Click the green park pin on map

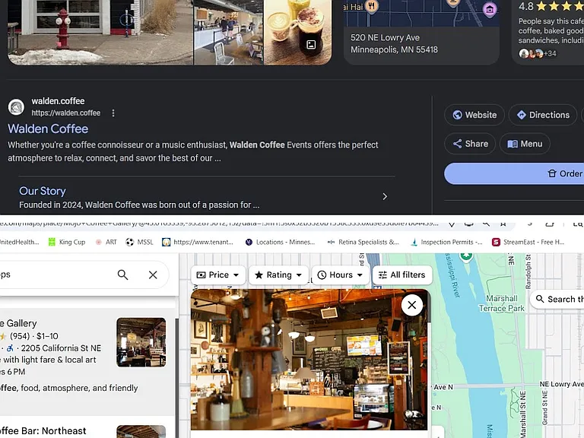click(466, 256)
